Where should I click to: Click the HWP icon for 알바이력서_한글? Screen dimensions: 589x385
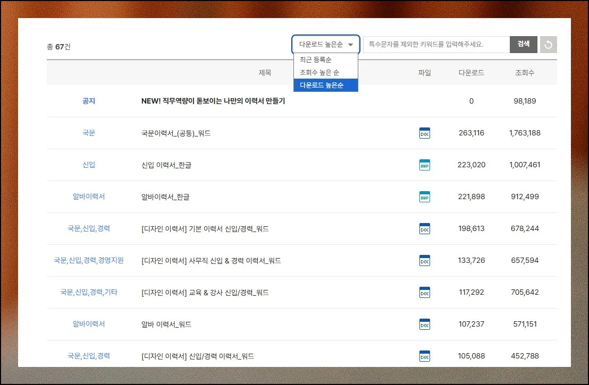tap(424, 196)
